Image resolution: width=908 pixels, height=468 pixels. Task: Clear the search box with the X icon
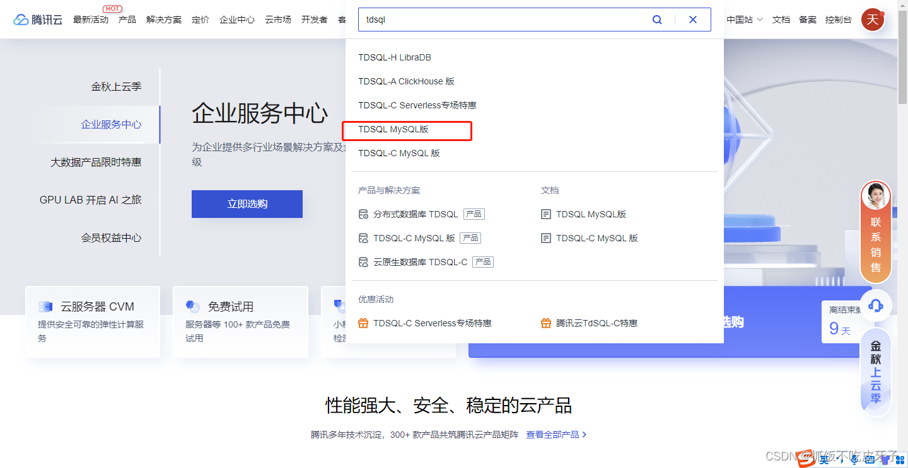[693, 20]
